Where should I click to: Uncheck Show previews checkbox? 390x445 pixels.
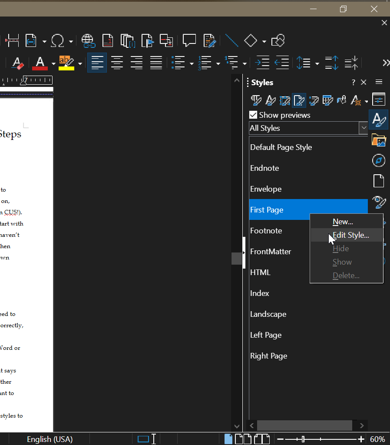(253, 115)
